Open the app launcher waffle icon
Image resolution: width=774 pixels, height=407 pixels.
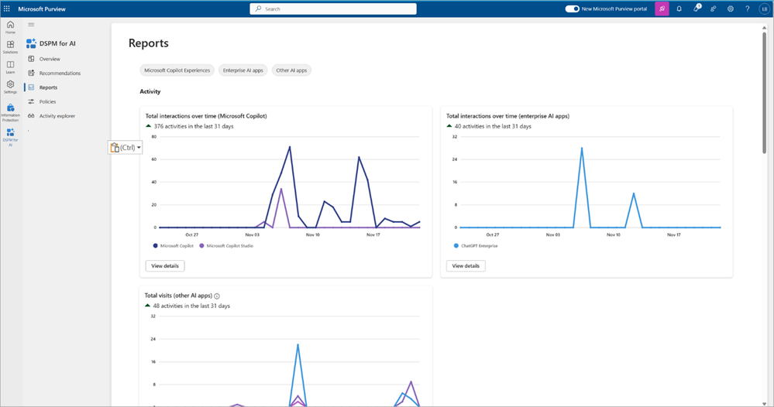click(7, 9)
